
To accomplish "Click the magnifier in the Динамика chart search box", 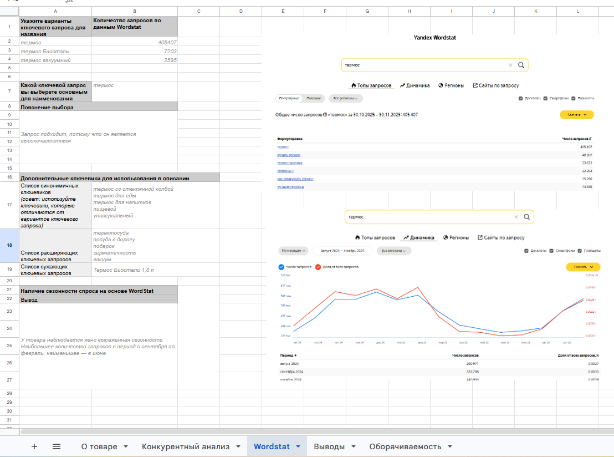I will (x=526, y=217).
